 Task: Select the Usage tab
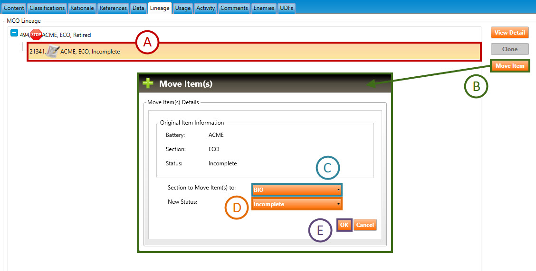click(182, 8)
